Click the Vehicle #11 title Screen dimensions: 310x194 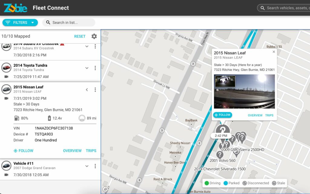pos(23,163)
